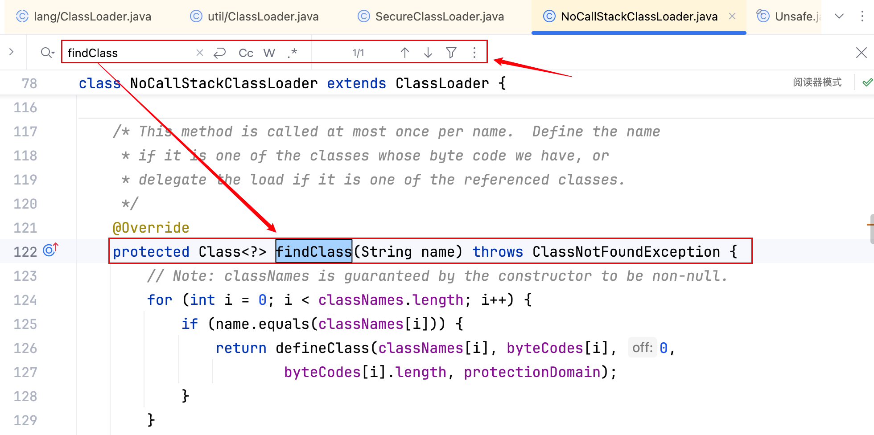Open the search filter options

pos(451,53)
